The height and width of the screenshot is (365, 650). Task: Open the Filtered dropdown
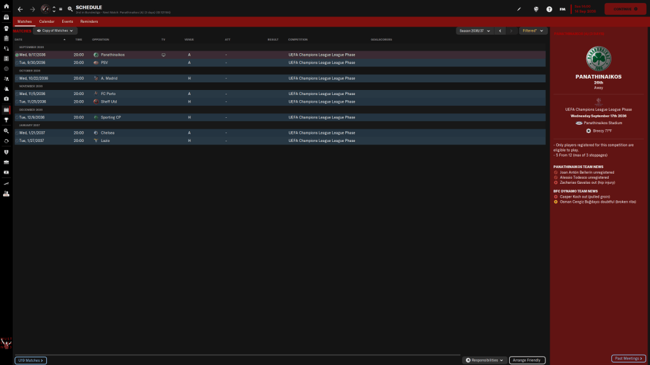tap(531, 30)
